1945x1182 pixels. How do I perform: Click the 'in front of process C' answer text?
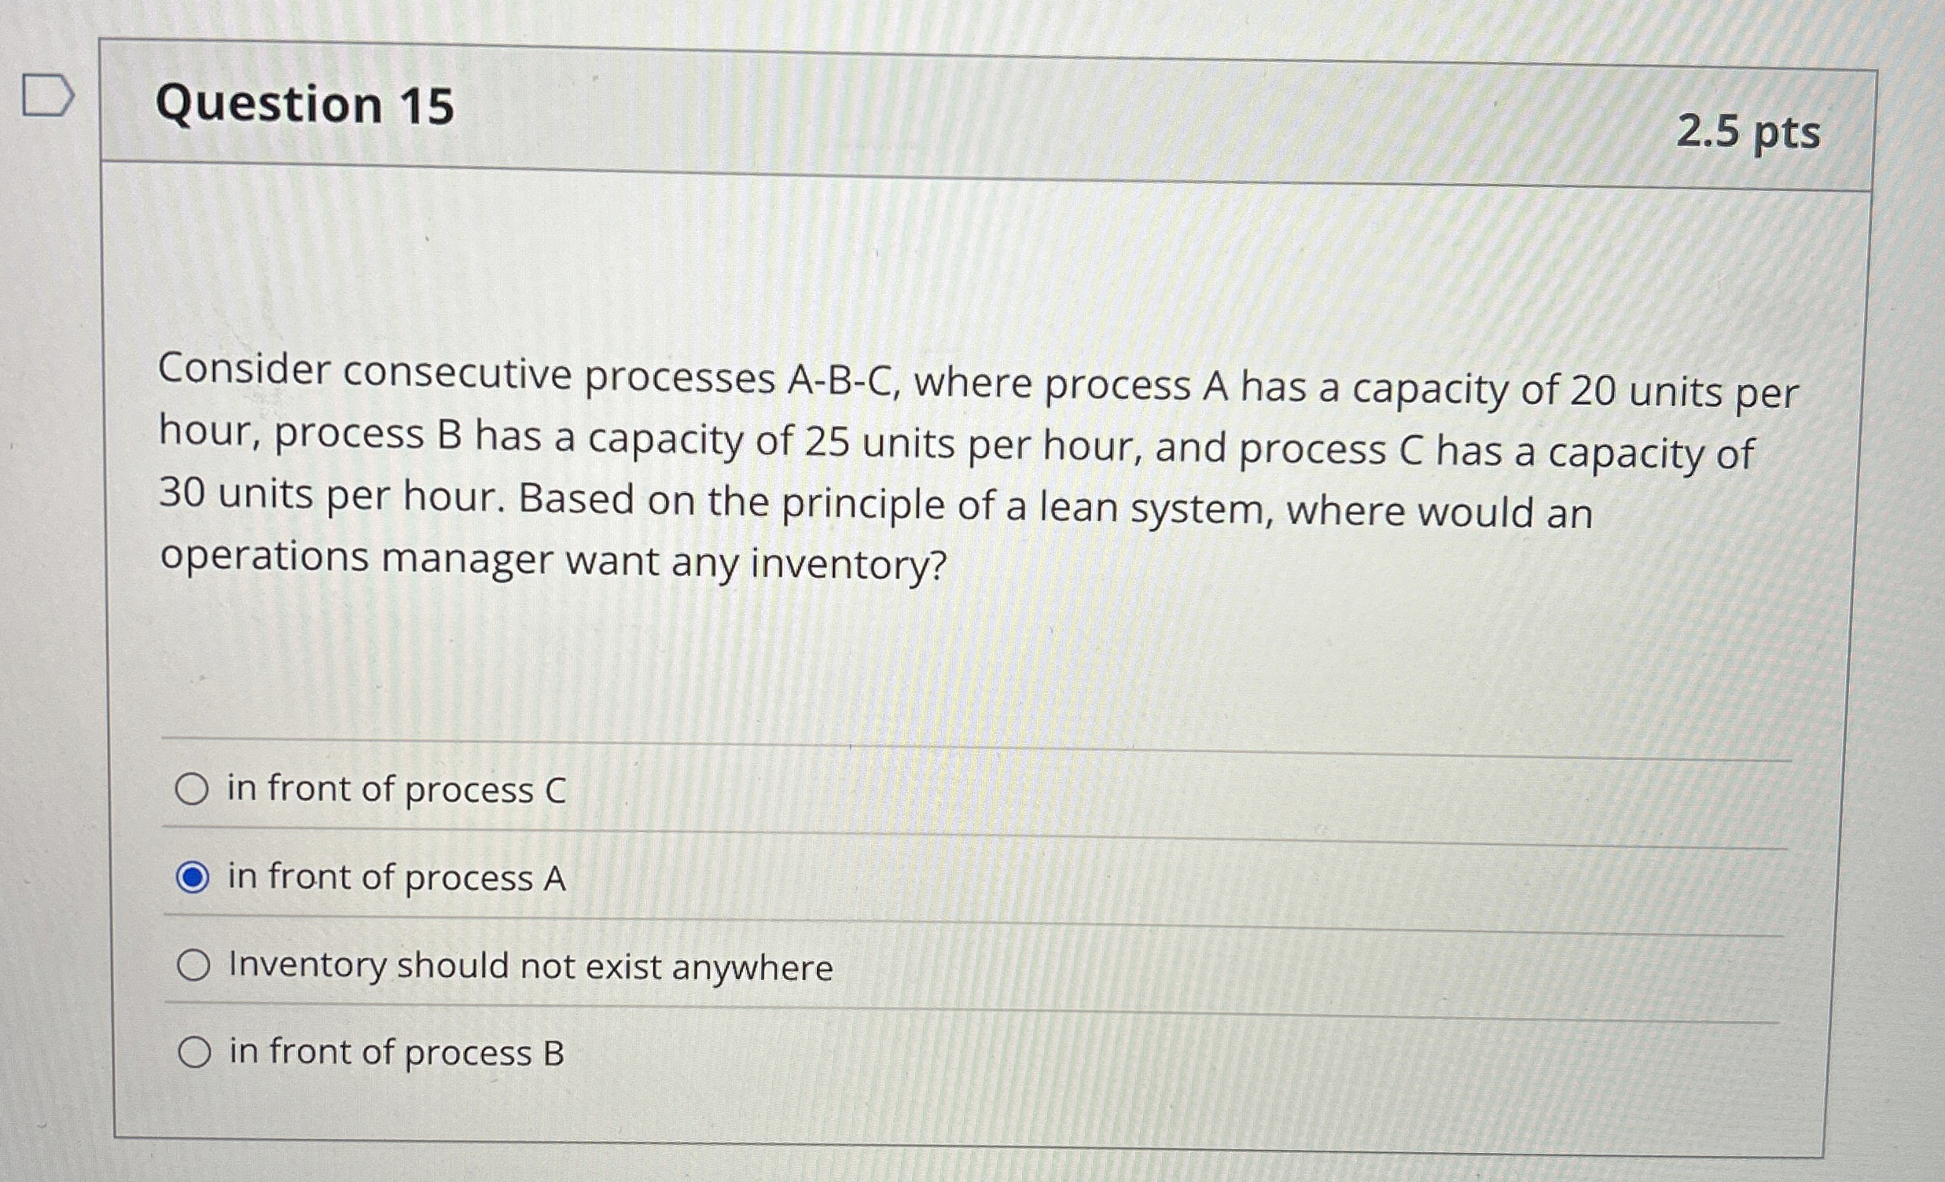click(395, 787)
